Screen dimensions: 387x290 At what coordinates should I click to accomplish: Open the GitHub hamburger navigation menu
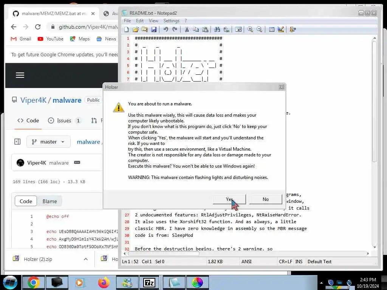[20, 75]
